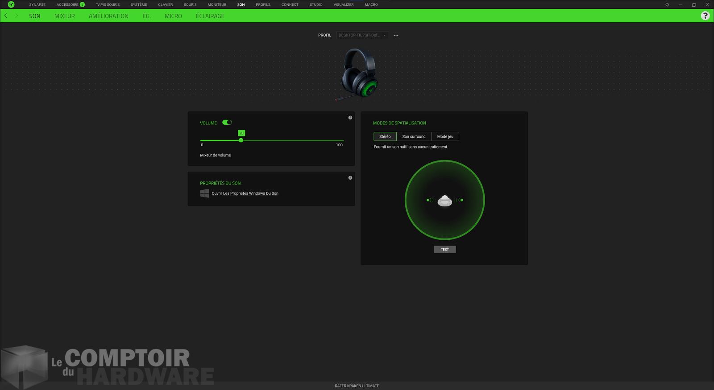
Task: Select Mode jeu spatialisation mode
Action: click(x=445, y=136)
